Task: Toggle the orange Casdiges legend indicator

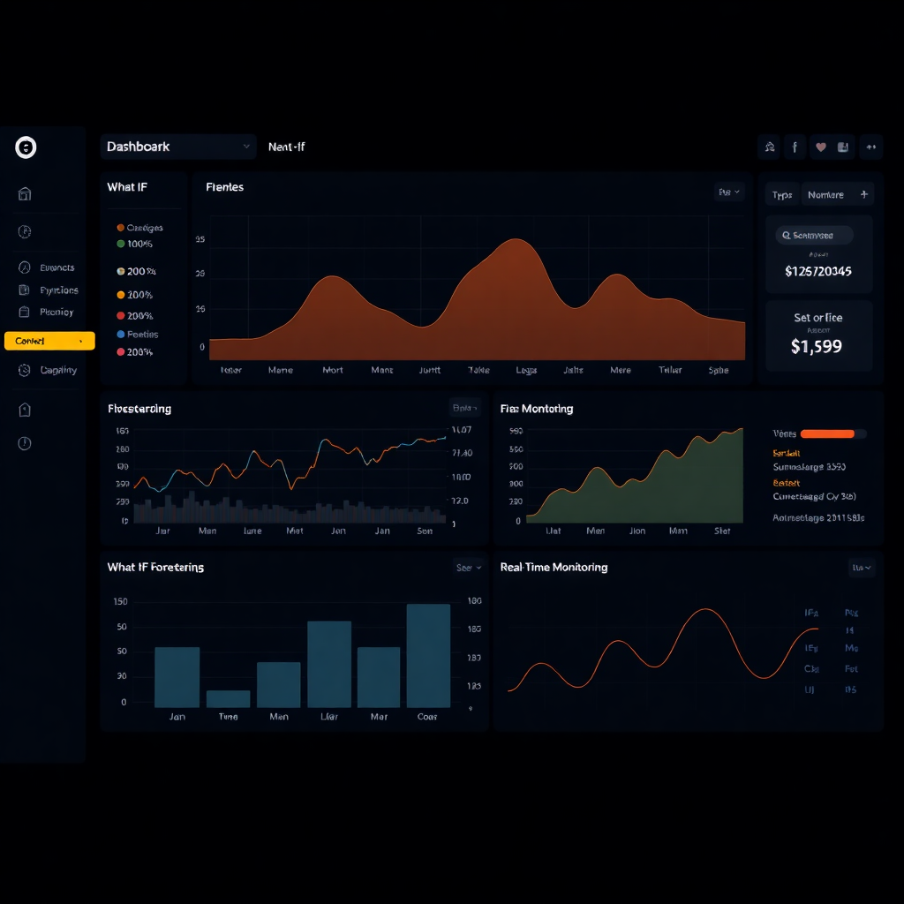Action: [120, 228]
